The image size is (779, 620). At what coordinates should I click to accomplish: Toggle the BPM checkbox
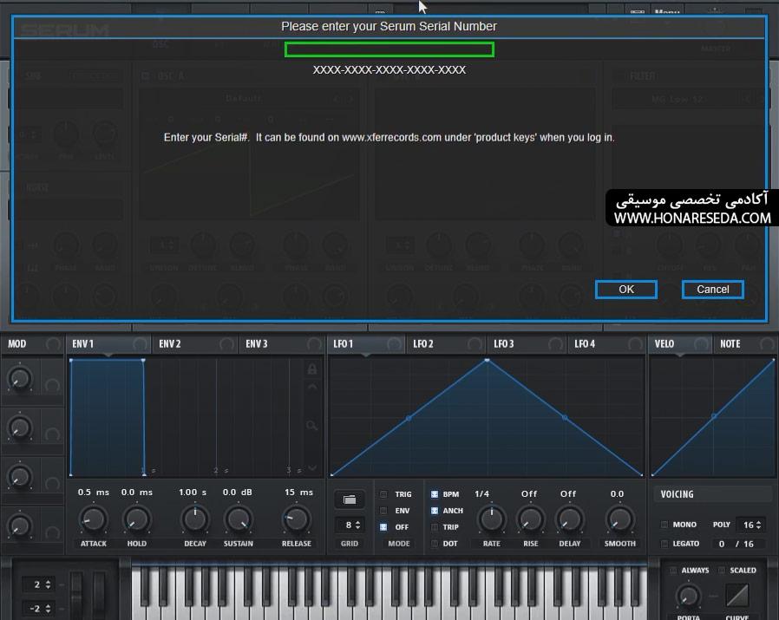pos(435,494)
